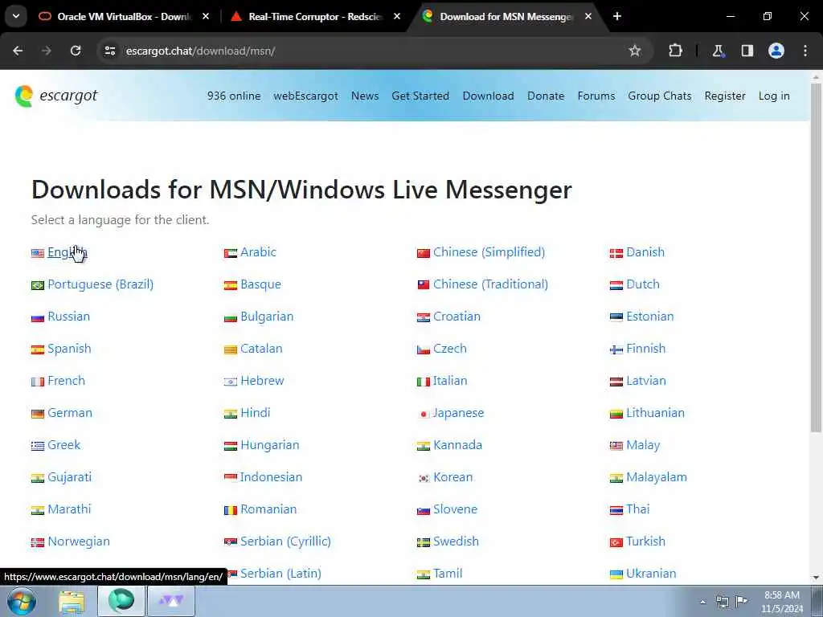Select the Arabic language link
Viewport: 823px width, 617px height.
coord(258,252)
